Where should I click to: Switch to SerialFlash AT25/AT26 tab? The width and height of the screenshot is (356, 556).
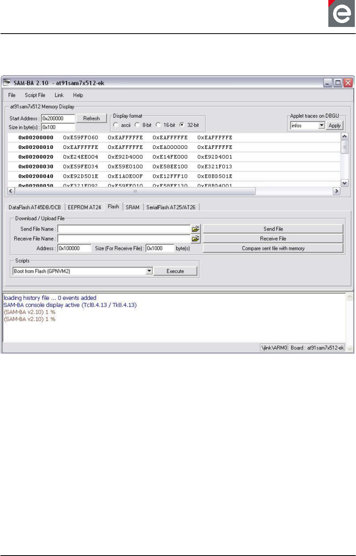tap(171, 207)
